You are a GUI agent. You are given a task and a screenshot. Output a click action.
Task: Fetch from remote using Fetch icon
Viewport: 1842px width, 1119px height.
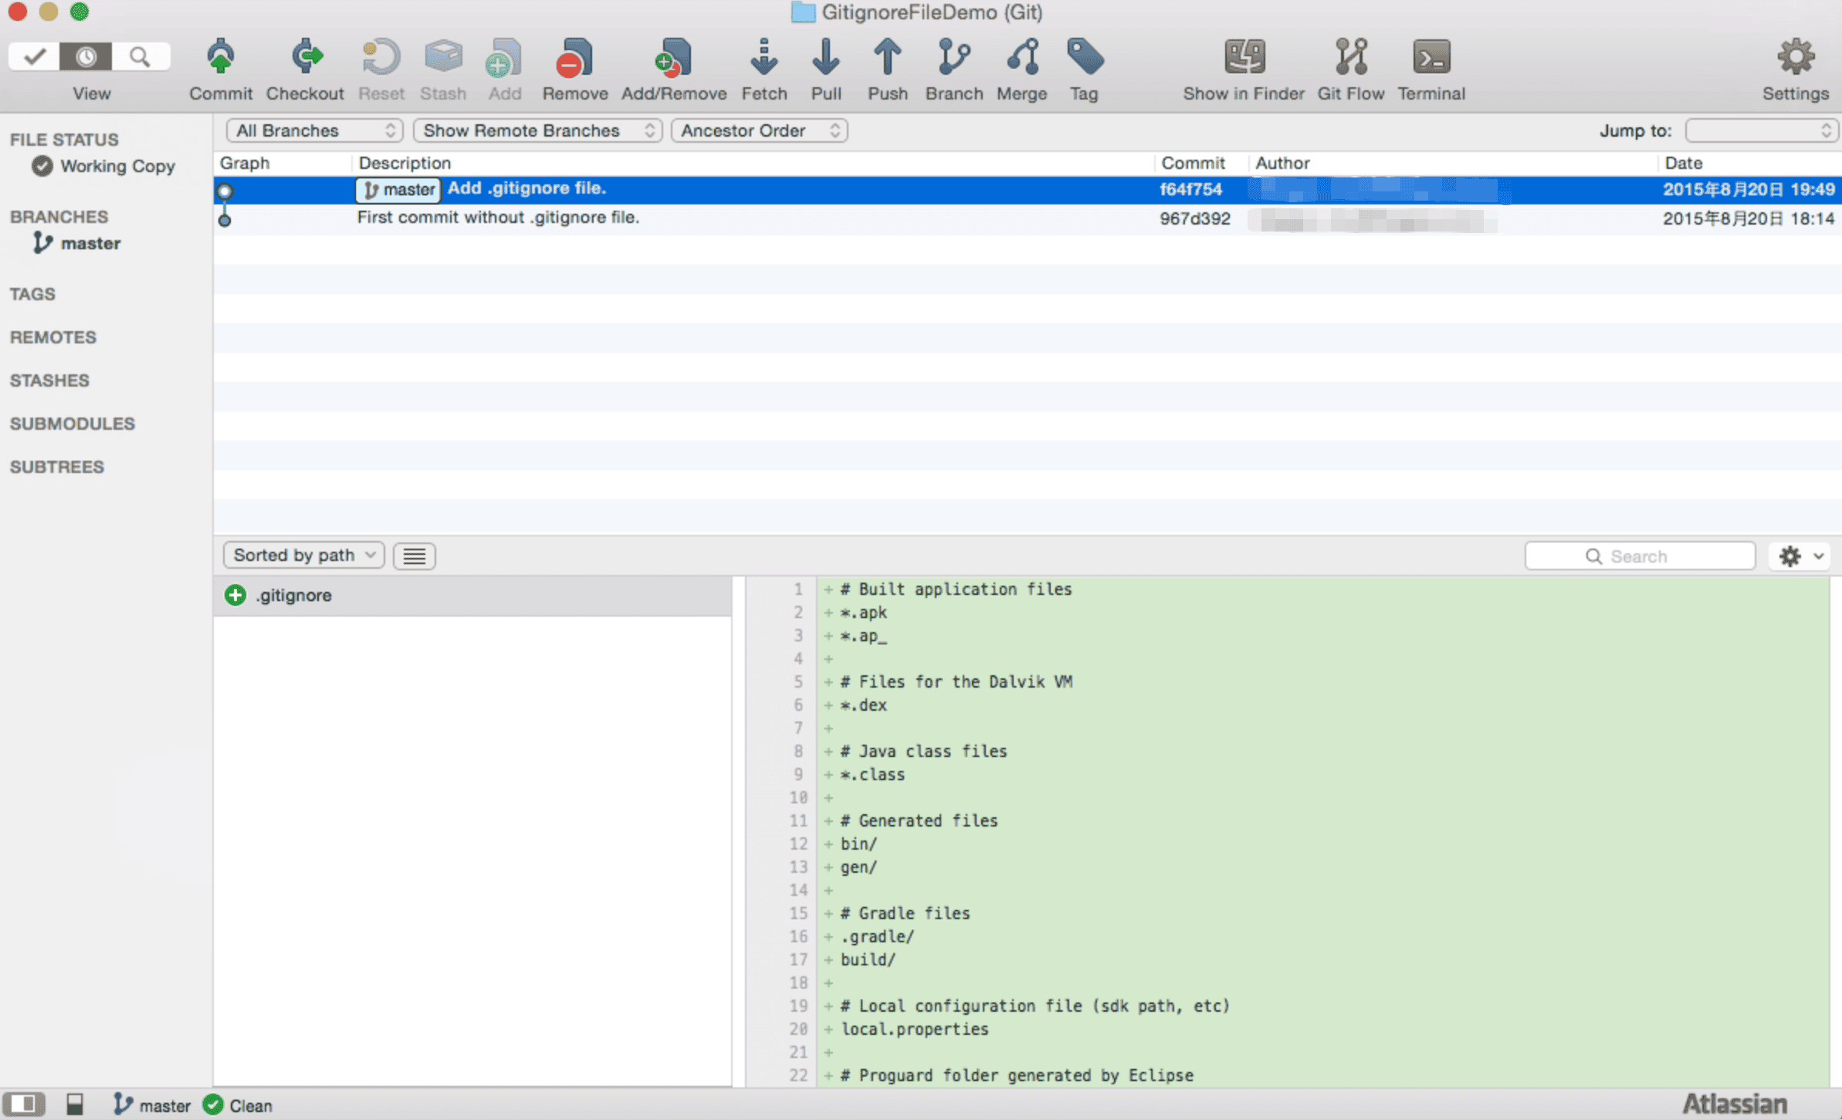[x=764, y=57]
